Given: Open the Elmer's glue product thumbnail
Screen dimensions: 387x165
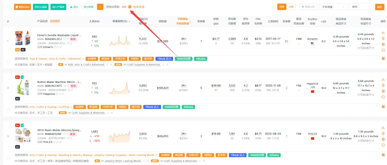Looking at the screenshot, I should (22, 38).
